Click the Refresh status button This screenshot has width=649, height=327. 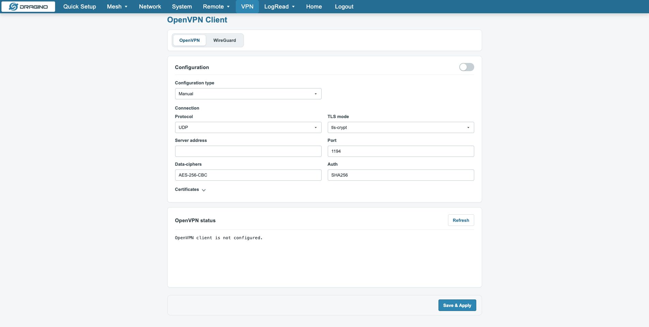click(461, 220)
